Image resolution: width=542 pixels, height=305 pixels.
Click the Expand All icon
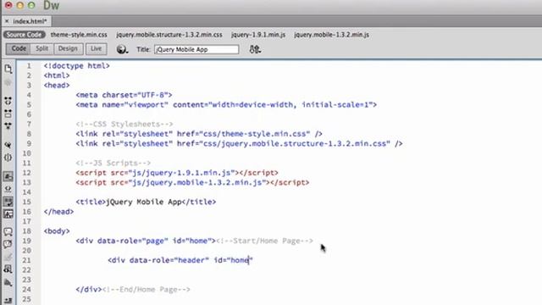point(8,126)
